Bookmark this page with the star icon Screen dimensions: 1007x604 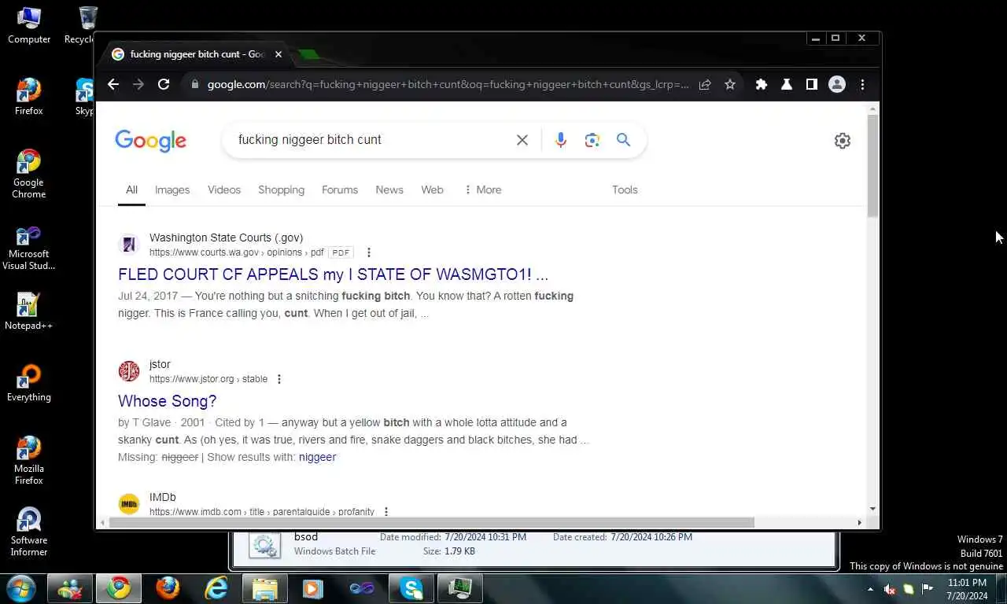(x=730, y=84)
